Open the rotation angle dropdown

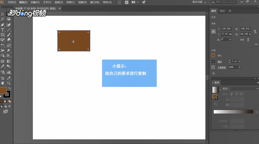click(x=230, y=40)
